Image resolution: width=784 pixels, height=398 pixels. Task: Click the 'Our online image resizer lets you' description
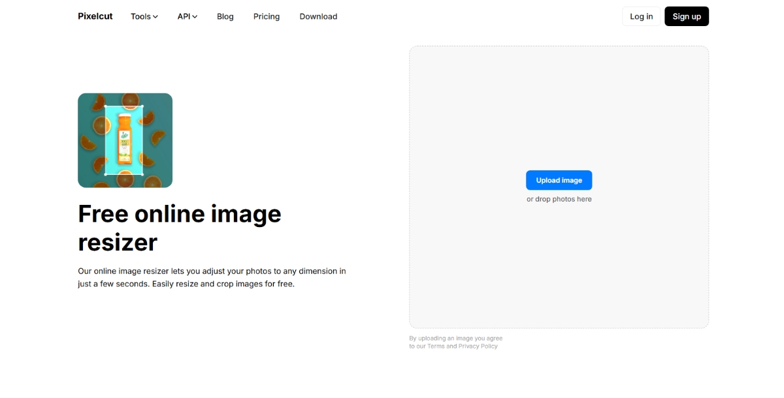coord(212,277)
